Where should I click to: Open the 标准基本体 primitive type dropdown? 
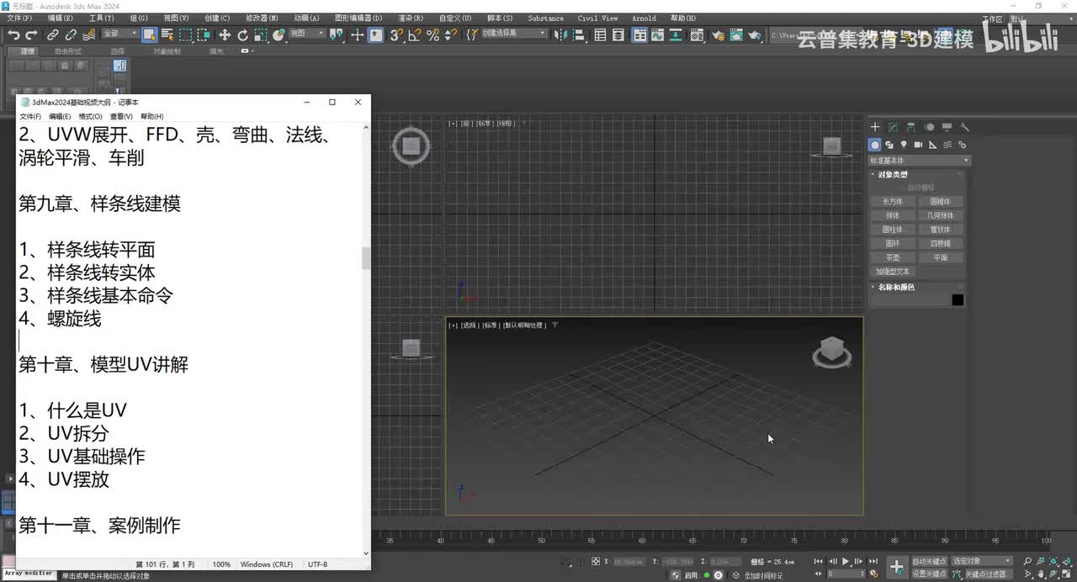(919, 161)
